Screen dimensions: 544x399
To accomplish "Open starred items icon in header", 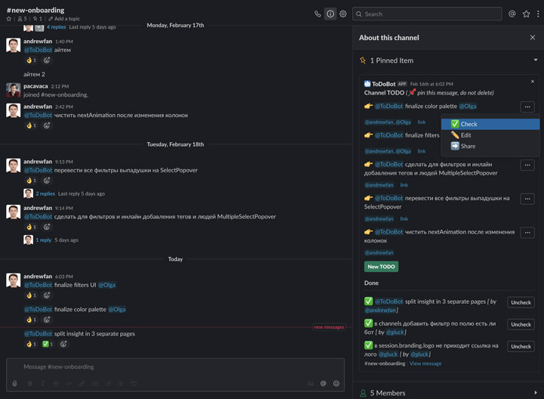I will [x=526, y=14].
